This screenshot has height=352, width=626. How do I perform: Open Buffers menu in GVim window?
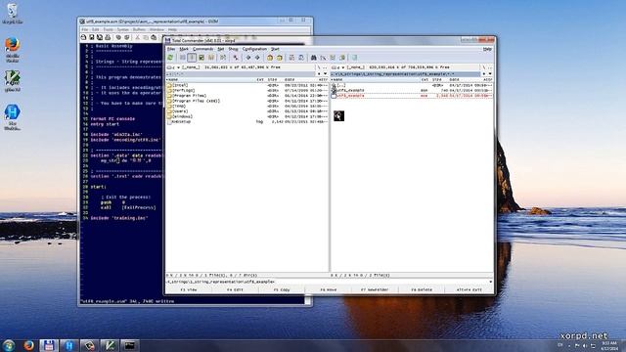[x=139, y=29]
